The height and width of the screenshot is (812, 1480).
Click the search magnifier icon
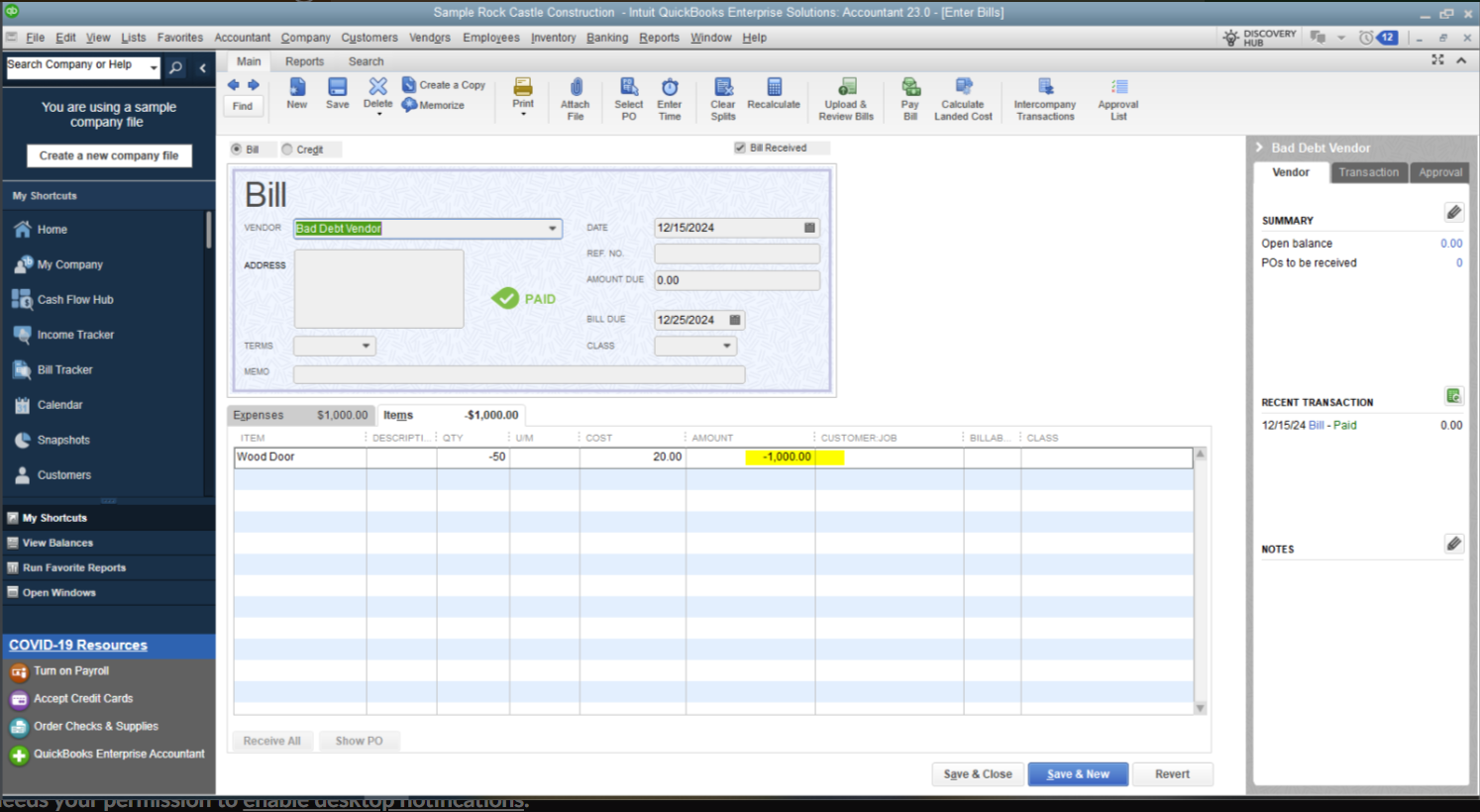tap(175, 67)
